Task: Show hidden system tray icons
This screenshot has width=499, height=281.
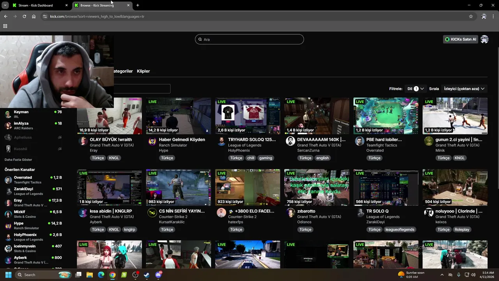Action: [x=443, y=275]
